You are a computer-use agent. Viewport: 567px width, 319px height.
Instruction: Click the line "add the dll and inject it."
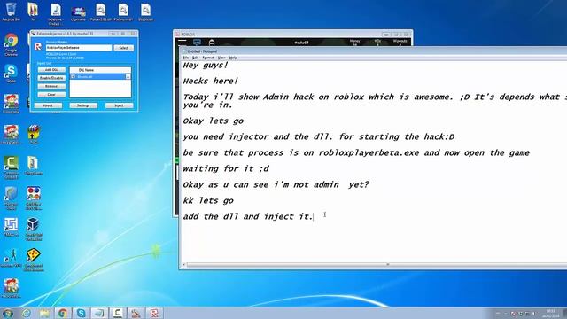[248, 216]
